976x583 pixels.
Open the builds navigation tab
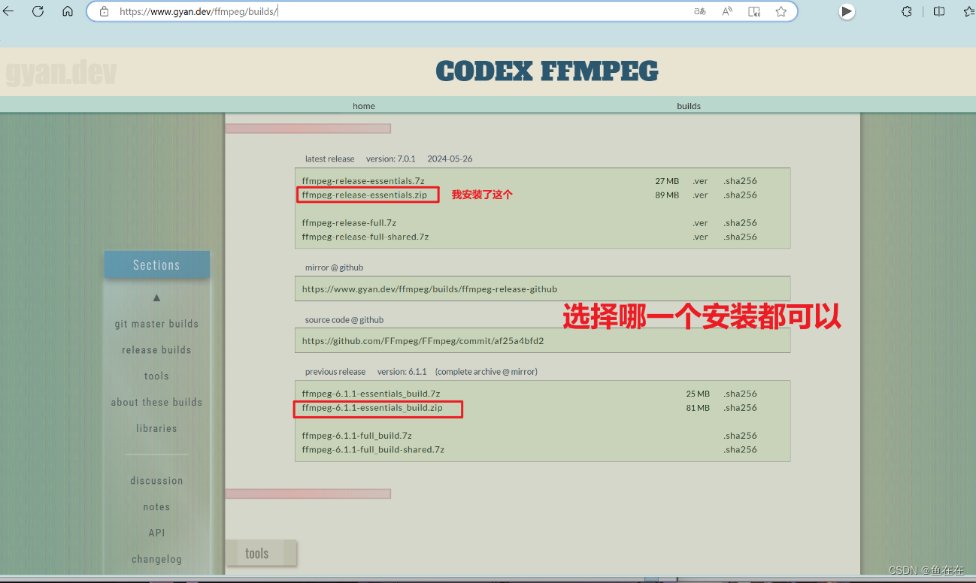click(689, 106)
